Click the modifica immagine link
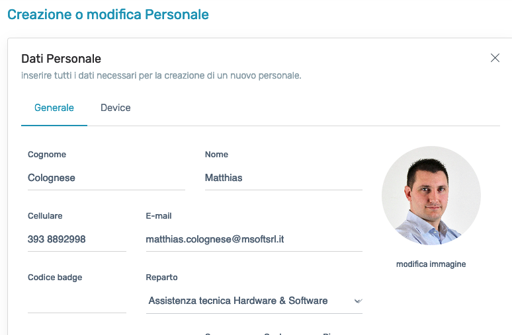The height and width of the screenshot is (335, 512). click(431, 264)
